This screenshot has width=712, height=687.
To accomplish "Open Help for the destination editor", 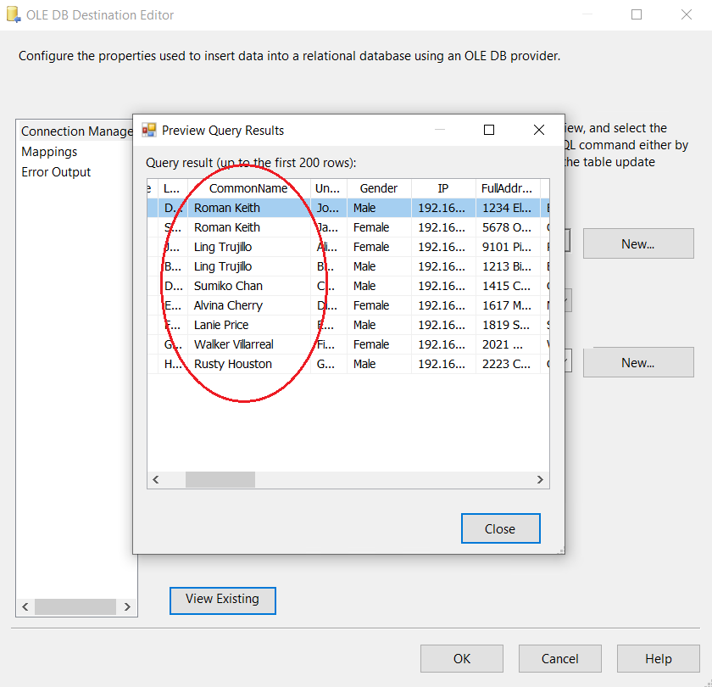I will tap(658, 659).
